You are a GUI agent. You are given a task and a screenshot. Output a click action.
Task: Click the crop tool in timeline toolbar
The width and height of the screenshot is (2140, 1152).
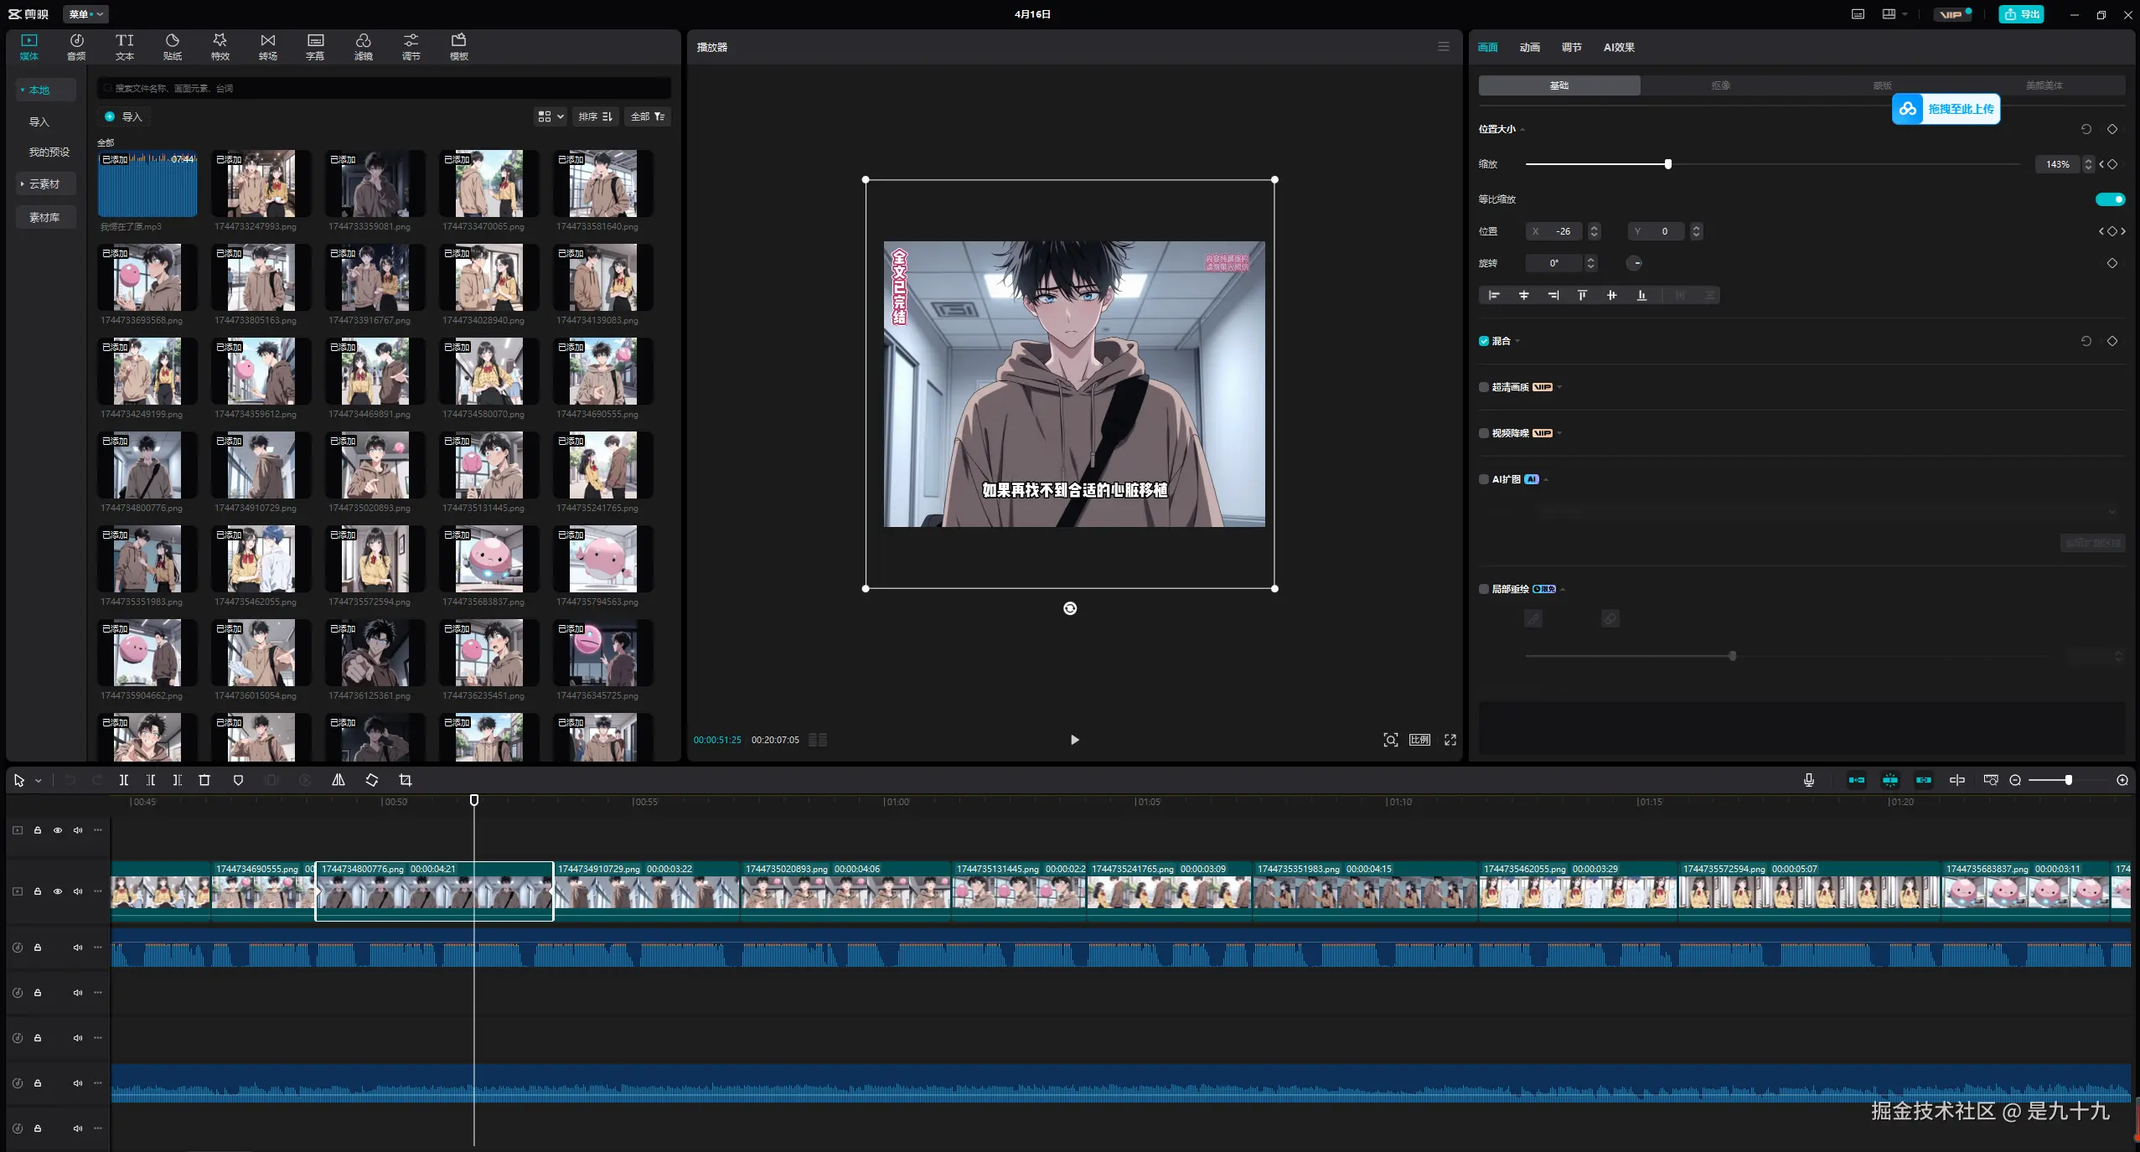406,780
